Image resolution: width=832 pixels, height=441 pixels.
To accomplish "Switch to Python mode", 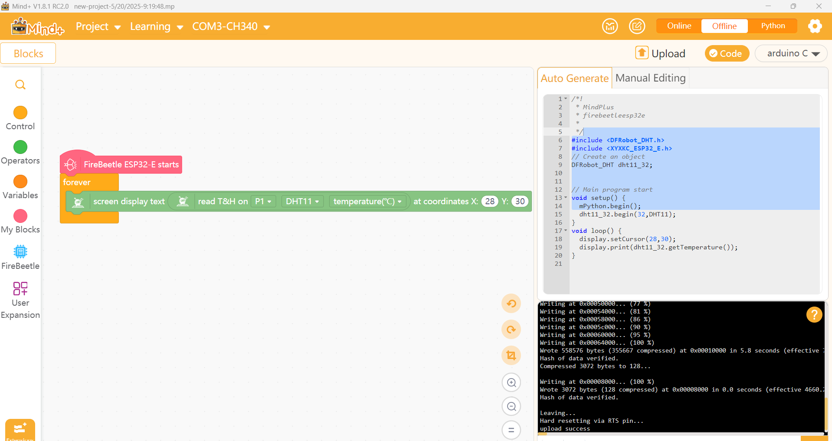I will point(773,26).
